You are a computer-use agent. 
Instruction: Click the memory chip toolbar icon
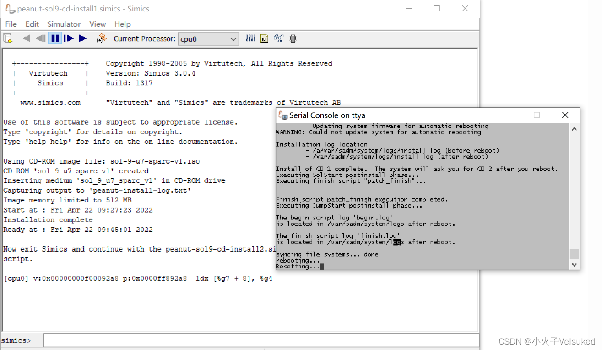[x=292, y=38]
